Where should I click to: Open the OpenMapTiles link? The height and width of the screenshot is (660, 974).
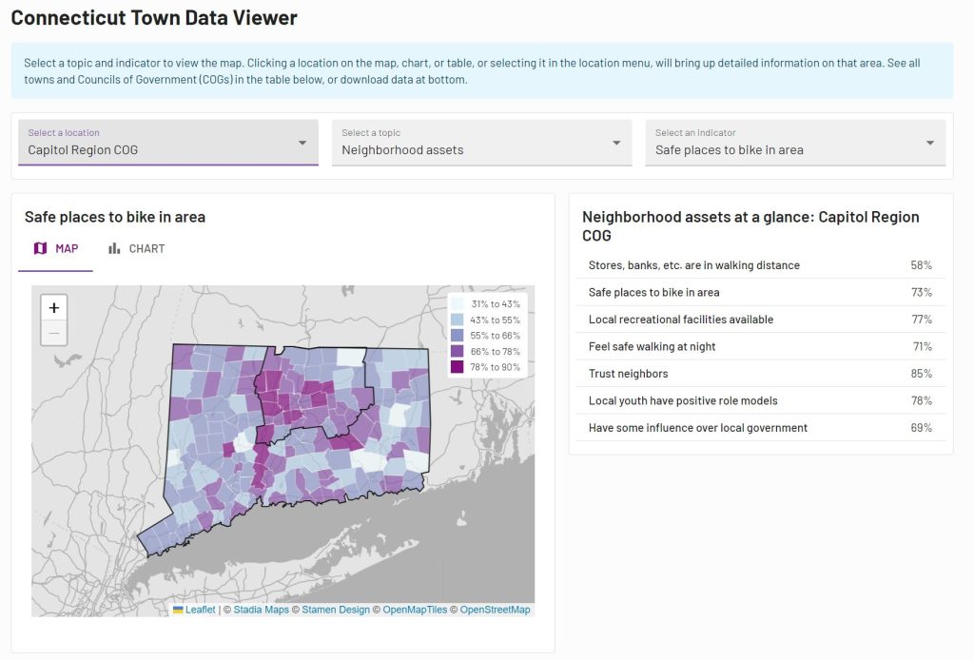coord(415,610)
